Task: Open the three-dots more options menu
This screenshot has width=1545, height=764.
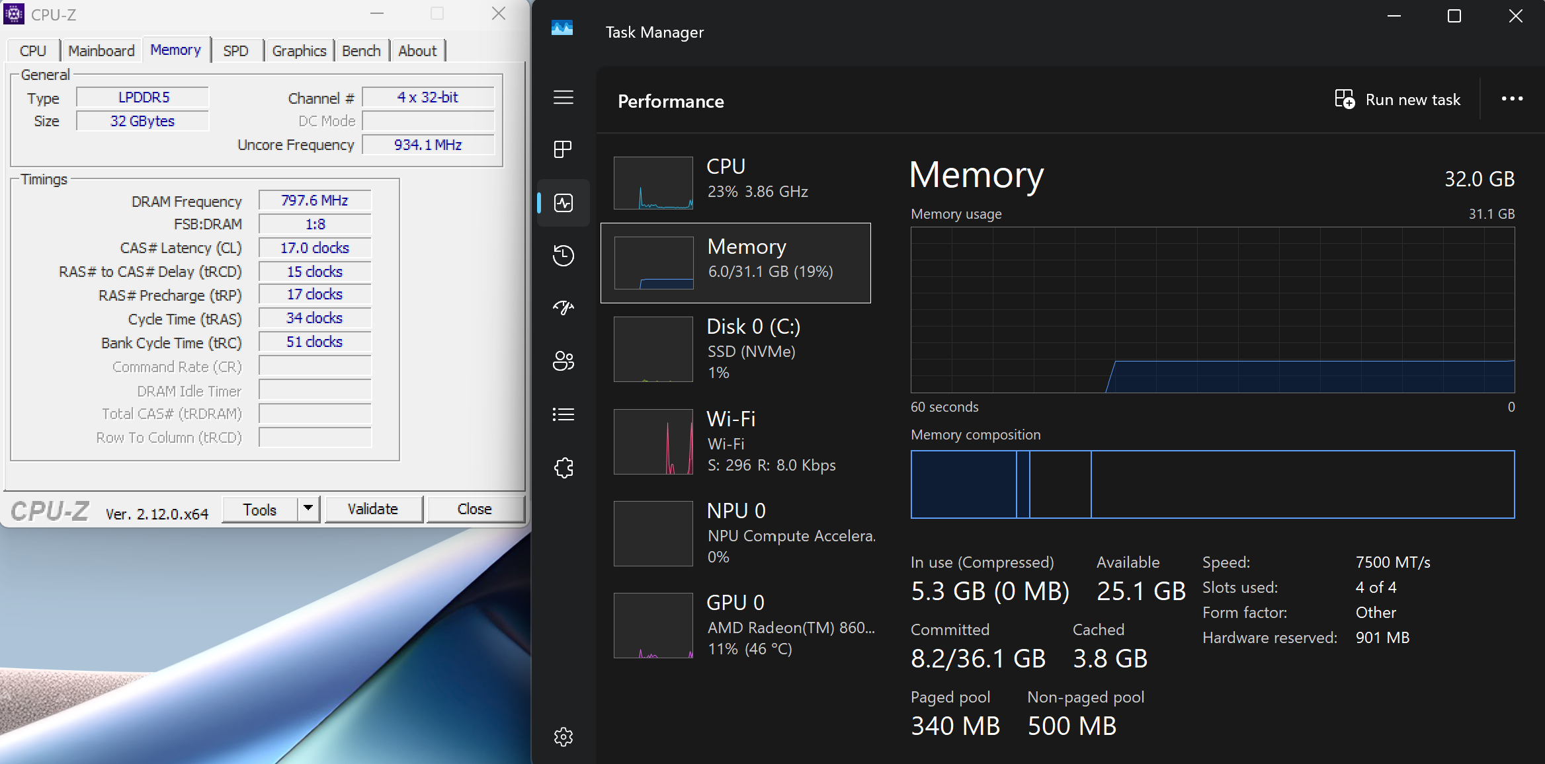Action: tap(1512, 98)
